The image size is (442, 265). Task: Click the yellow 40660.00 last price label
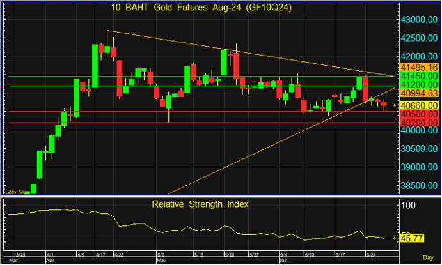click(x=420, y=105)
